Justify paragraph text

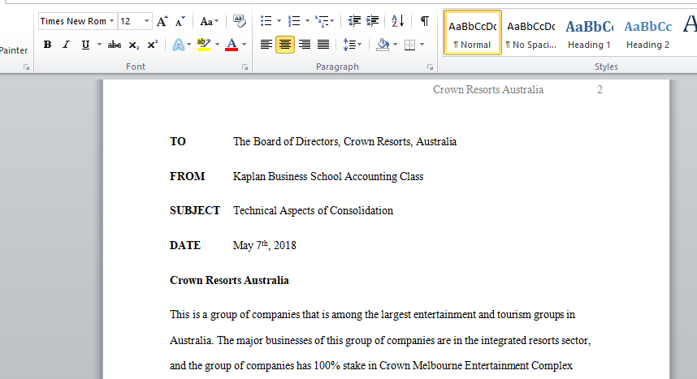[323, 45]
